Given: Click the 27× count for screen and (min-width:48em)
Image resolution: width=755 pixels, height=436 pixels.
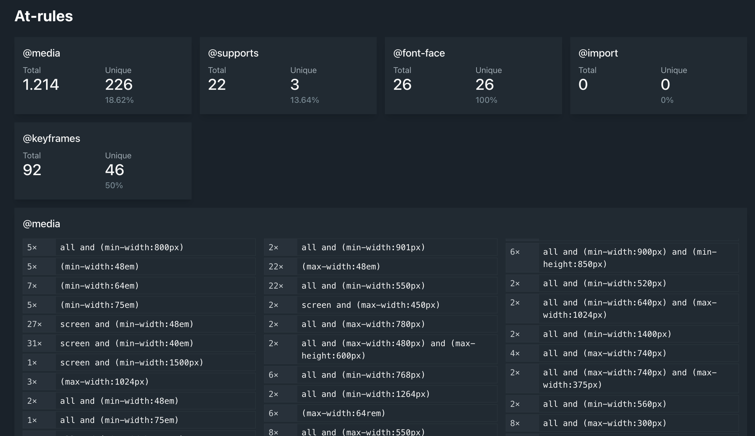Looking at the screenshot, I should (x=34, y=324).
